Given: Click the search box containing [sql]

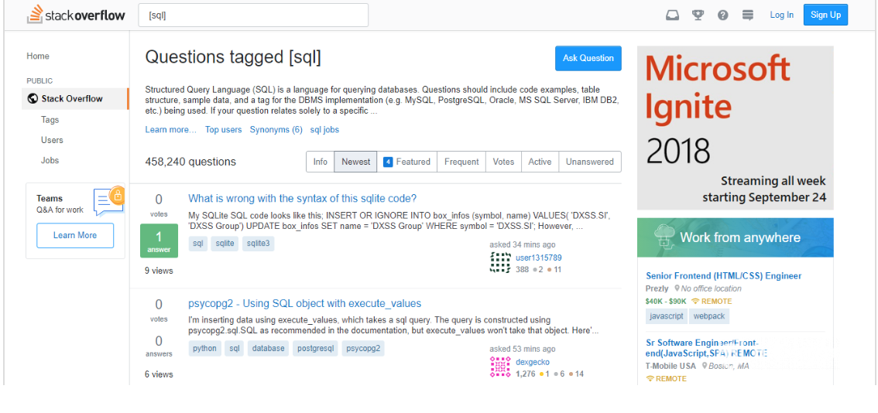Looking at the screenshot, I should (253, 15).
